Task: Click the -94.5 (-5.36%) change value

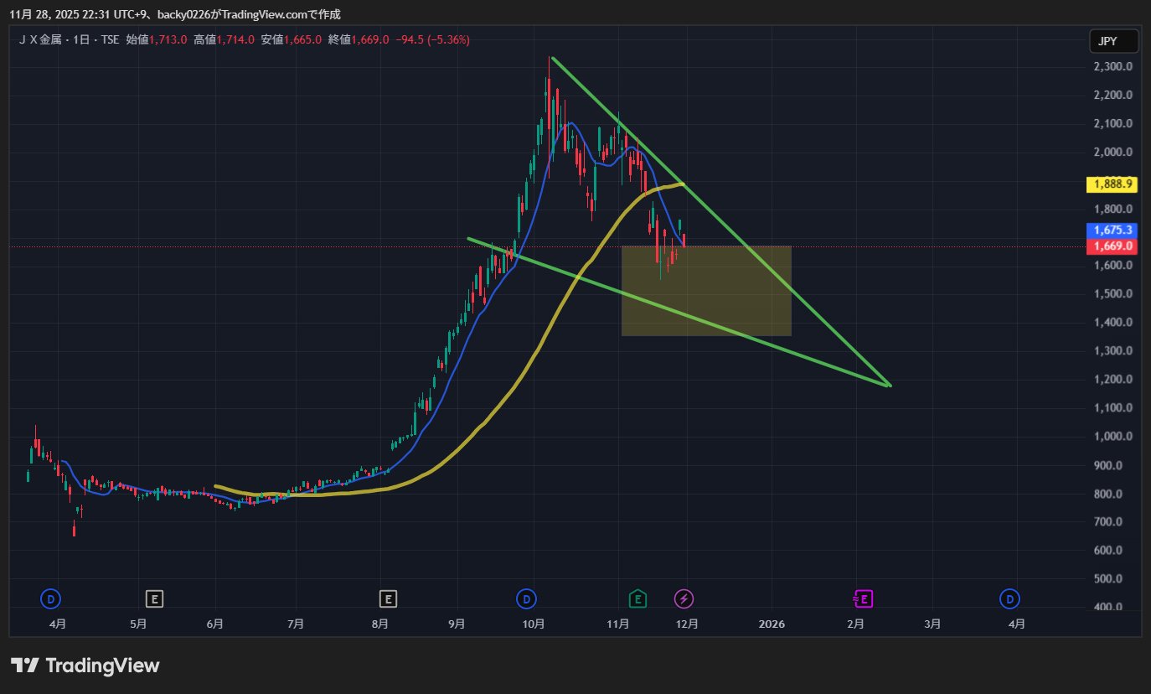Action: [x=432, y=39]
